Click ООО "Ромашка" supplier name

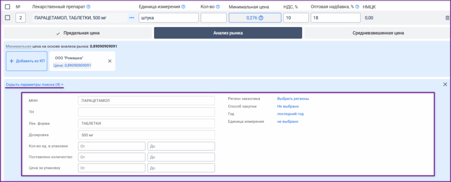pos(69,58)
